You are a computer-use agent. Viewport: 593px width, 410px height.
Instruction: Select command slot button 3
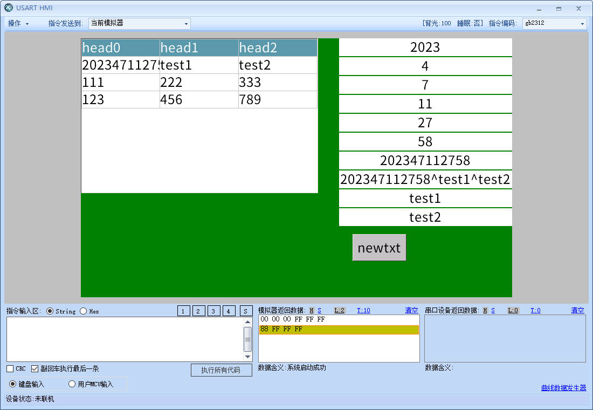click(214, 311)
